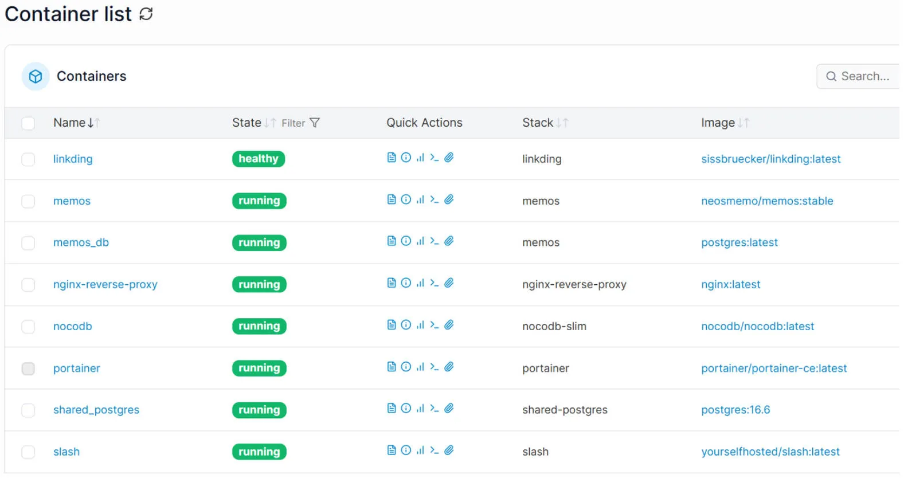The height and width of the screenshot is (486, 904).
Task: Click attach icon for nocodb container
Action: coord(449,325)
